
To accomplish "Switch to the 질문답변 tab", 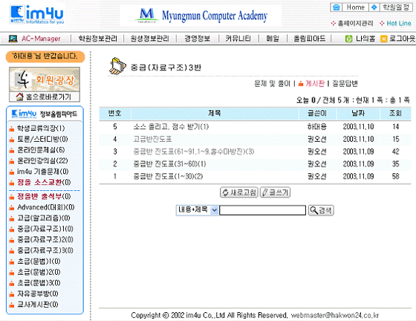I will coord(345,84).
